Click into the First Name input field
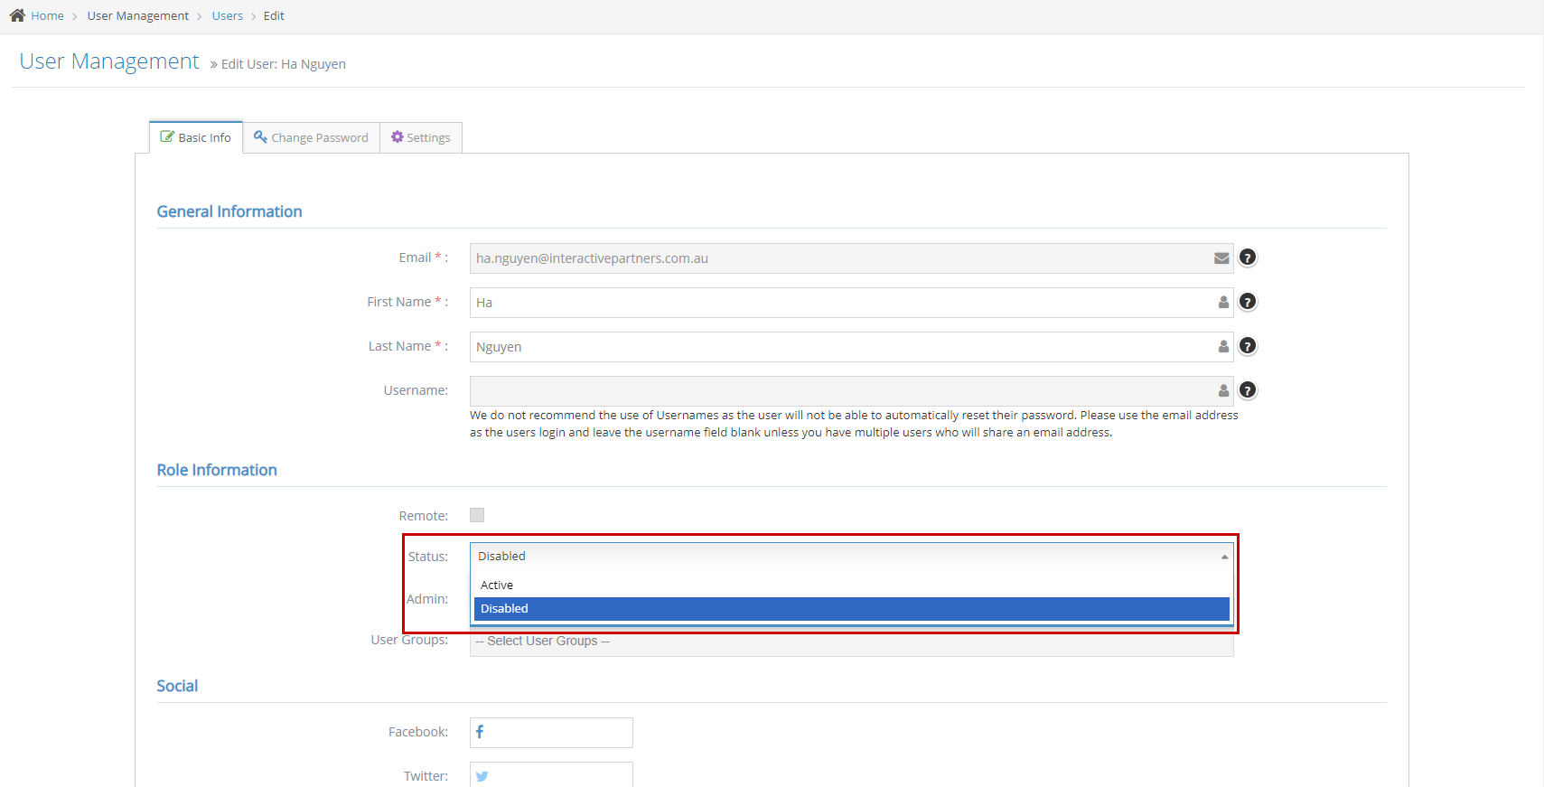Screen dimensions: 1544x787 click(840, 303)
